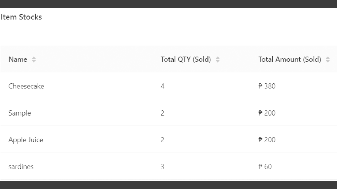Image resolution: width=337 pixels, height=189 pixels.
Task: Select the ₱ 380 amount cell
Action: click(267, 86)
